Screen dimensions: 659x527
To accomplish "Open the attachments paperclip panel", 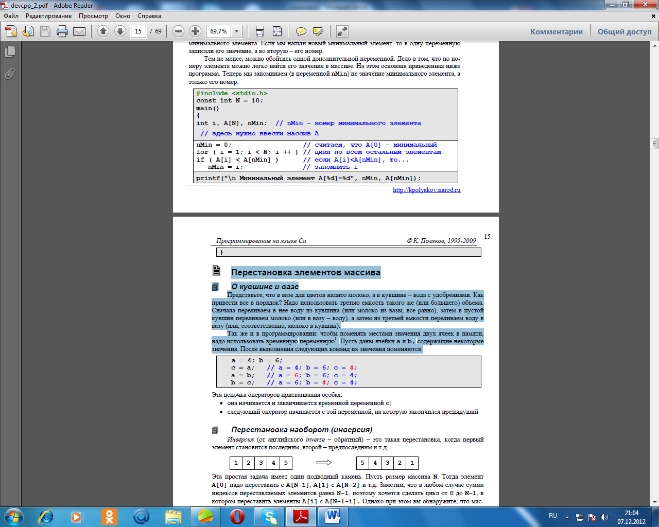I will coord(10,74).
